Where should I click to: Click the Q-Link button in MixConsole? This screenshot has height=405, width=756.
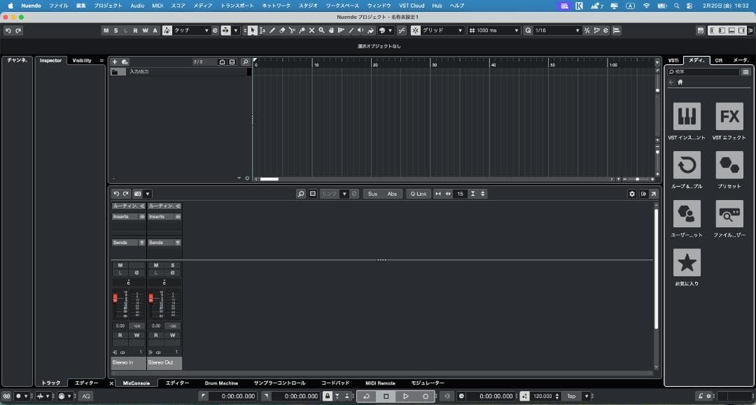(418, 194)
